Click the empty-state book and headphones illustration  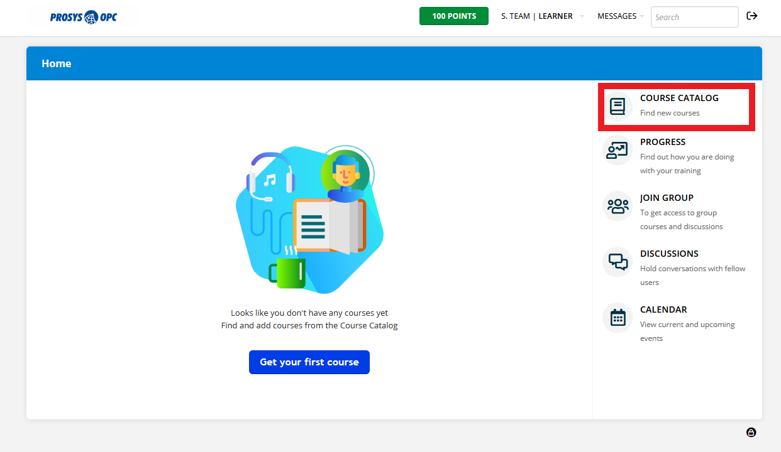[x=309, y=220]
